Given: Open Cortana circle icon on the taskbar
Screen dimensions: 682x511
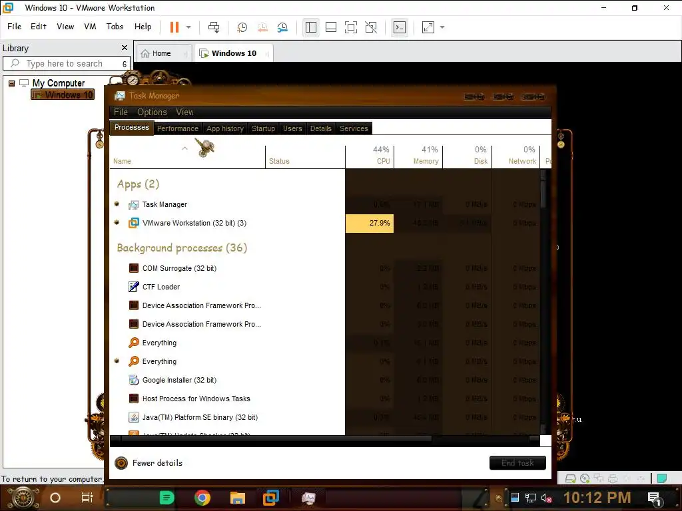Looking at the screenshot, I should point(55,498).
